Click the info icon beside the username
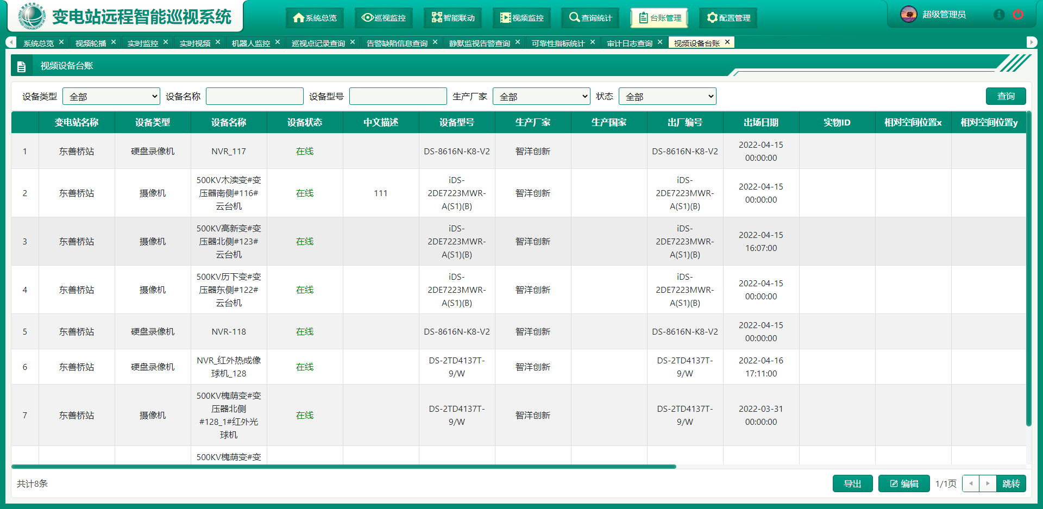 click(x=998, y=15)
